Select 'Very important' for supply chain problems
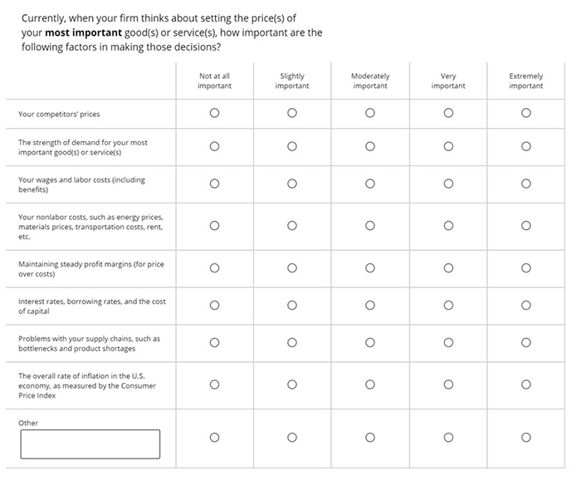 click(448, 343)
